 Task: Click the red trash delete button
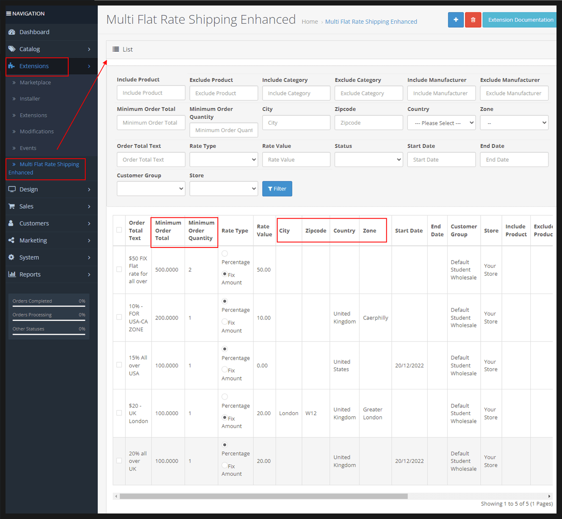coord(473,19)
